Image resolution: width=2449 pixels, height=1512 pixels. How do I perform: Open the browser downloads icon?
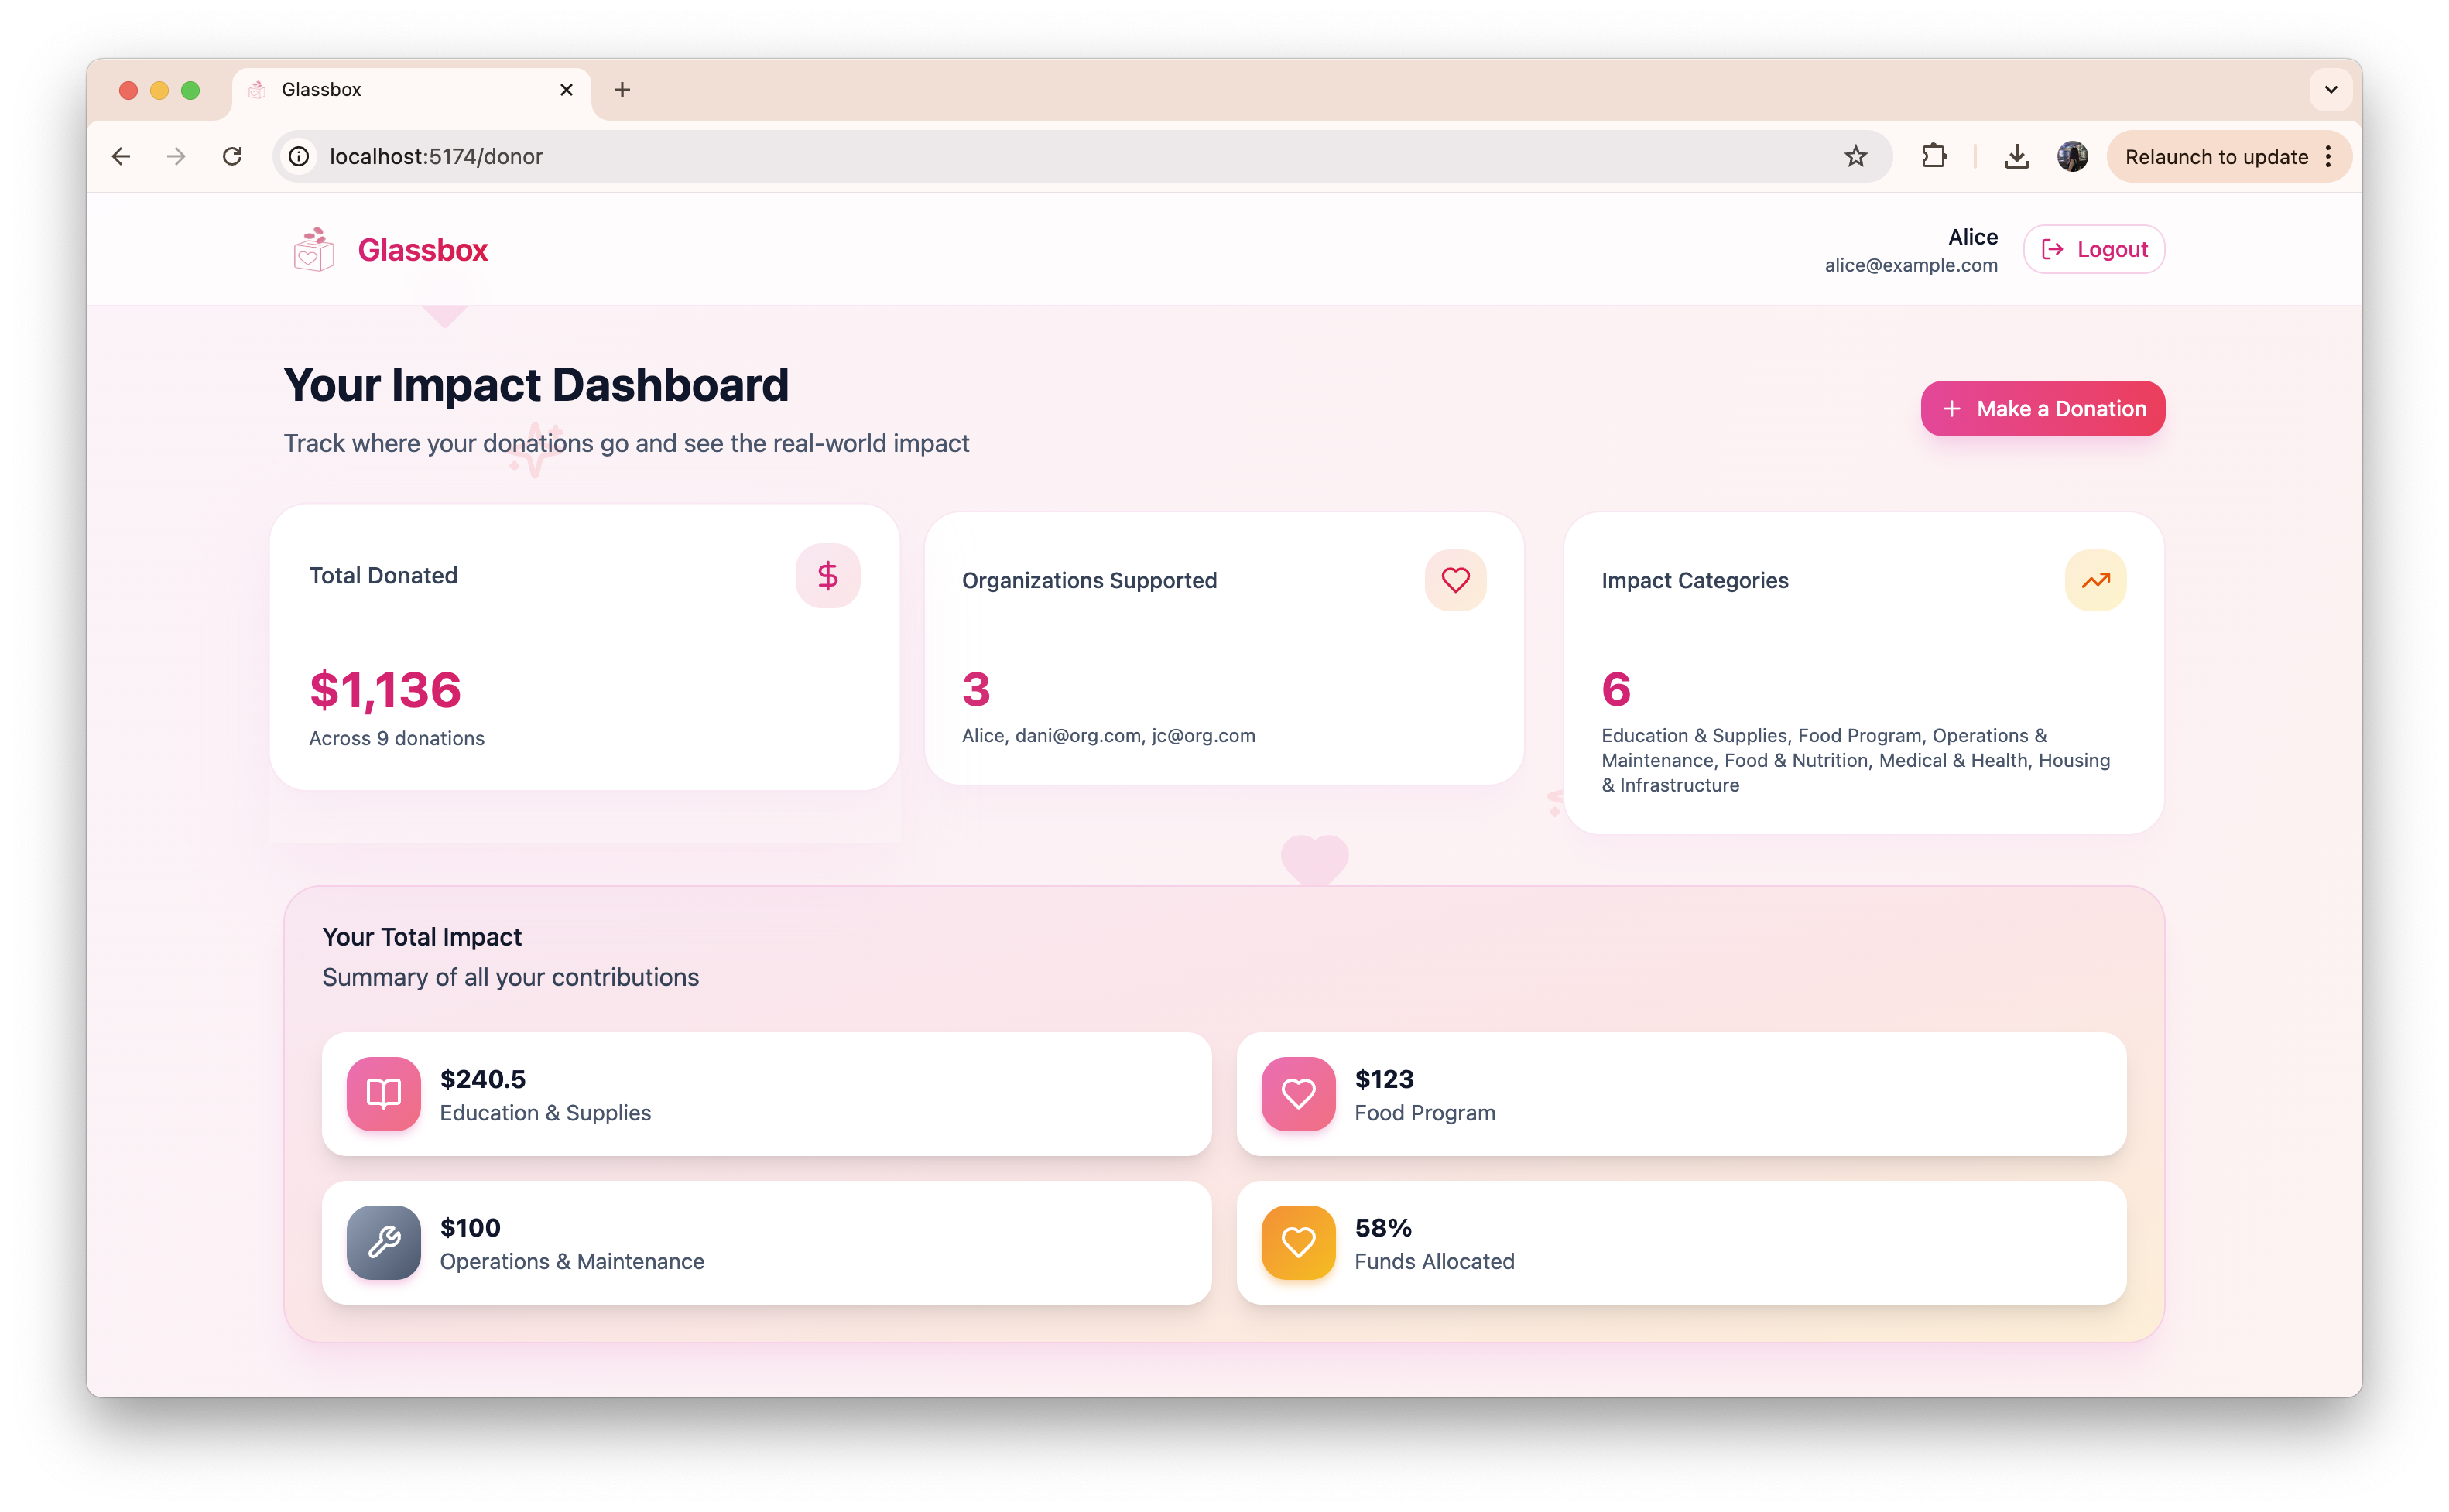tap(2016, 156)
